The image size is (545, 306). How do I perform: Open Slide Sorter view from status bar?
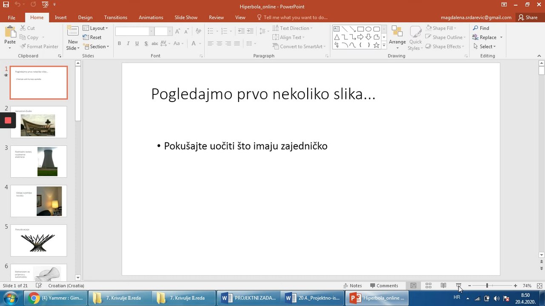coord(428,286)
